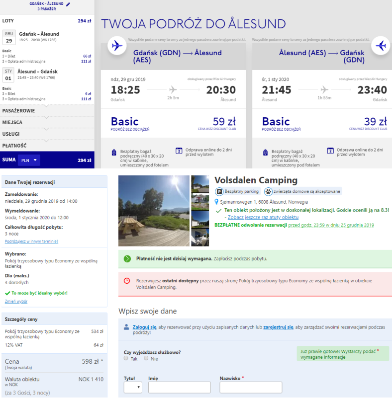This screenshot has width=392, height=398.
Task: Click the online check-in icon on return flight
Action: 330,151
